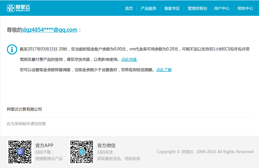
Task: Go to 备案专区 in the header
Action: point(172,8)
